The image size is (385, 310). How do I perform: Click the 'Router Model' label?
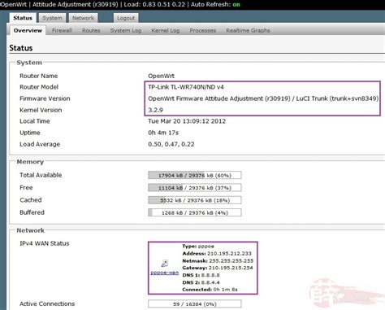point(39,87)
